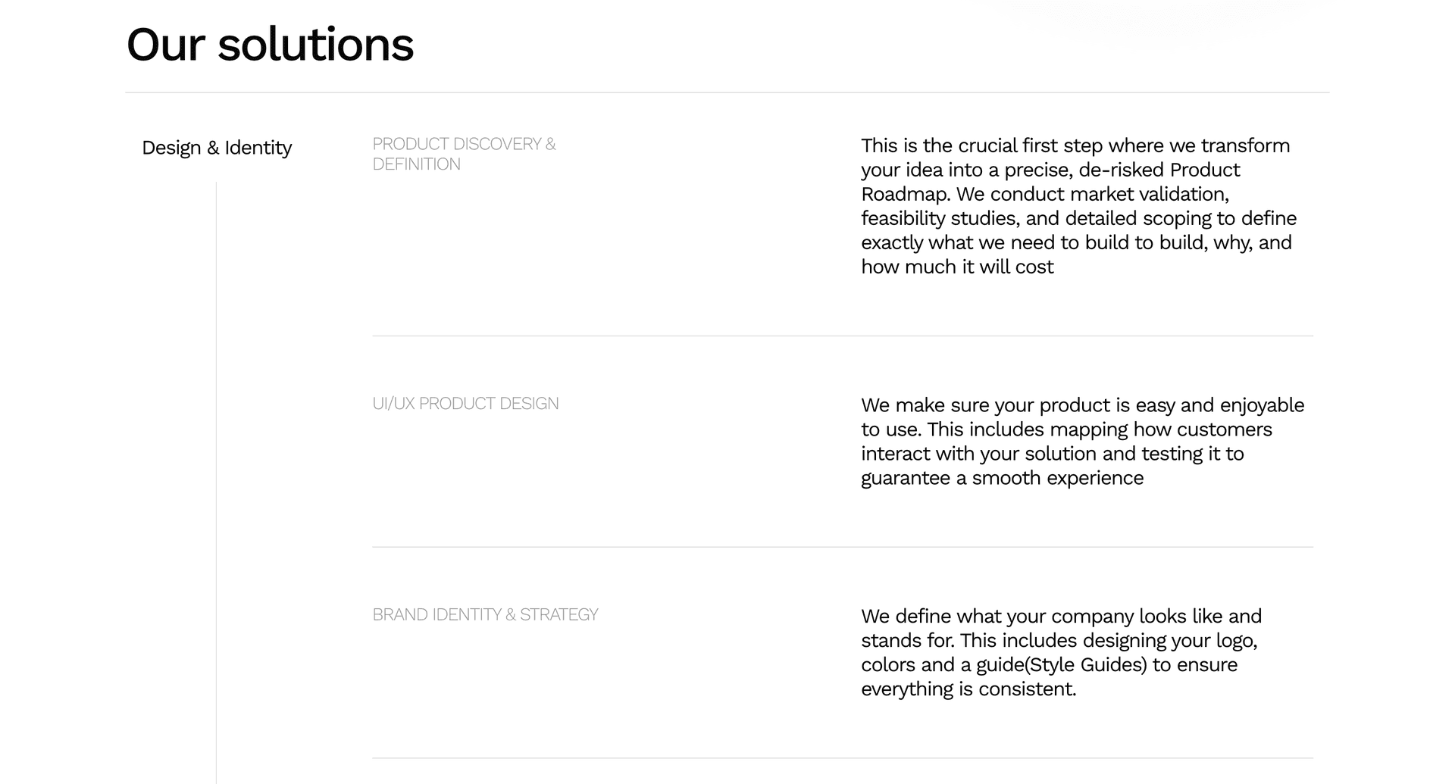Click the brand logo and colors paragraph

tap(1061, 652)
